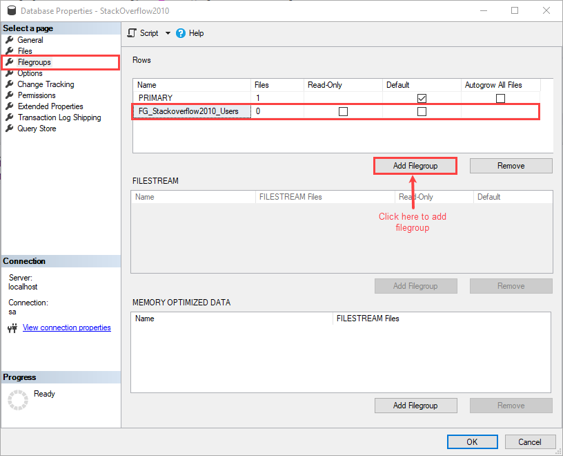The height and width of the screenshot is (456, 563).
Task: Open the General page
Action: tap(30, 40)
